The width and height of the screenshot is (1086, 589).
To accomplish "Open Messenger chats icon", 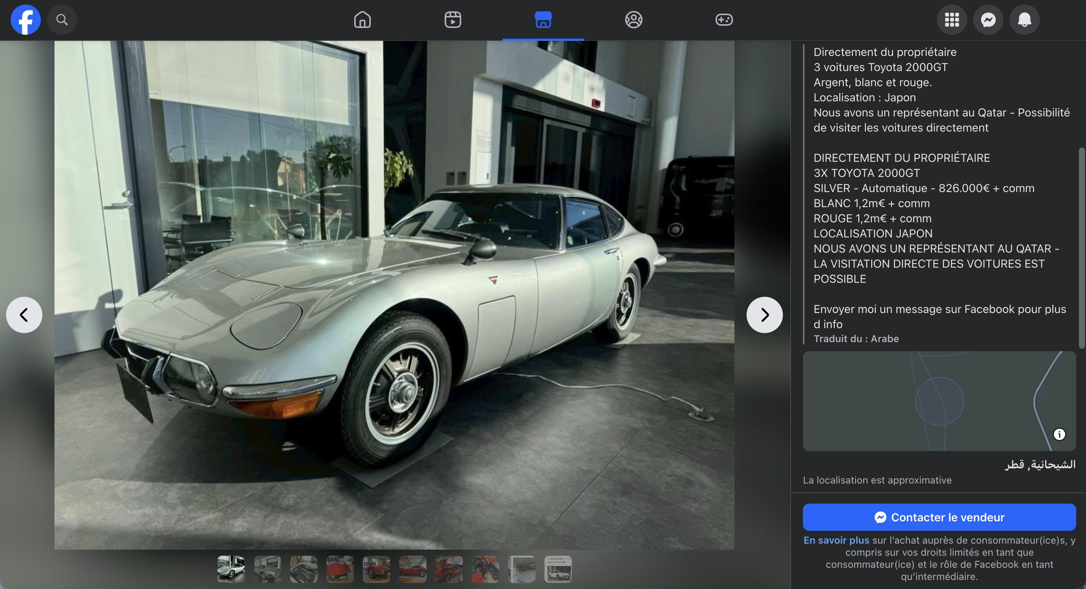I will [x=988, y=20].
